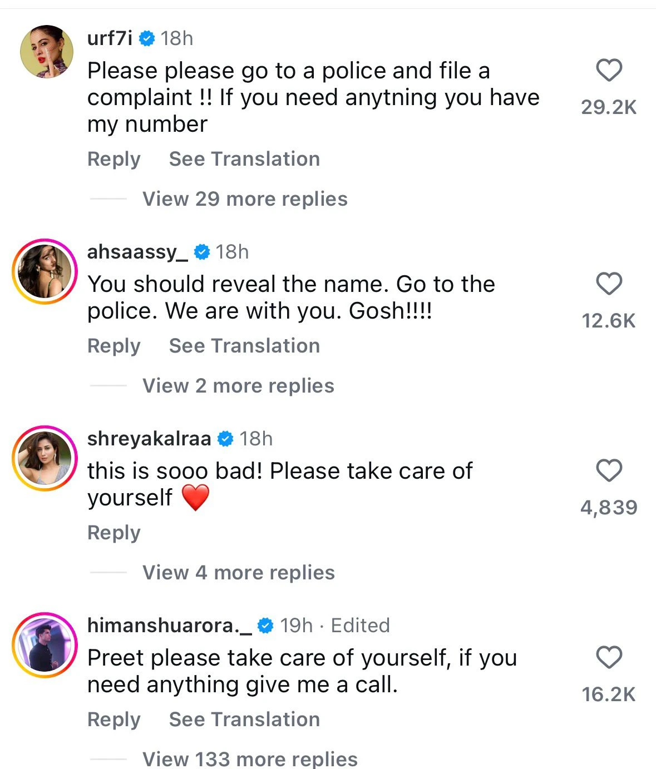This screenshot has height=769, width=656.
Task: Expand View 133 more replies
Action: [x=250, y=759]
